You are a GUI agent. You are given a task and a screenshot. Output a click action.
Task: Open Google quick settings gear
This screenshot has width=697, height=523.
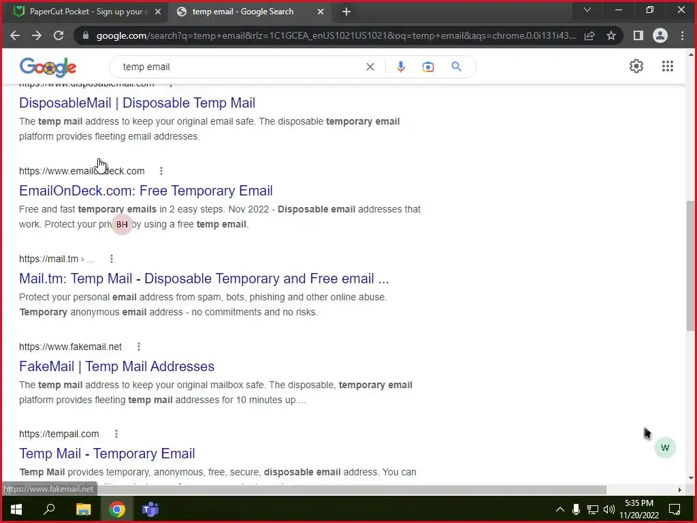point(636,66)
